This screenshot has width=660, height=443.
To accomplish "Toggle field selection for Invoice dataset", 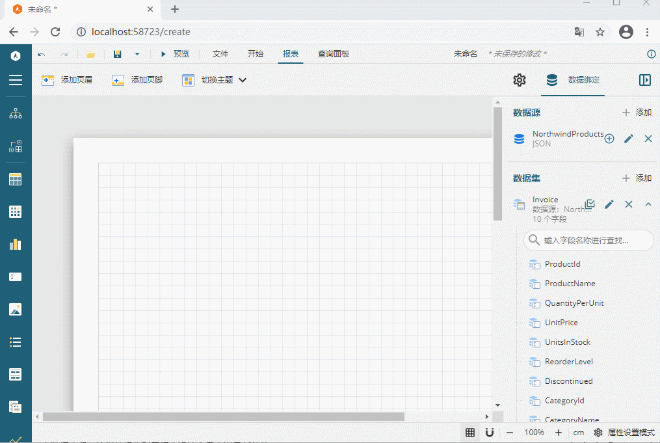I will [x=590, y=204].
